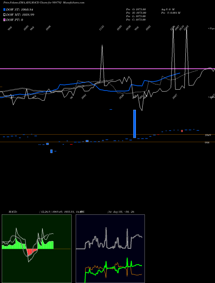The width and height of the screenshot is (215, 283).
Task: Open the ADX indicator chart panel
Action: (110, 249)
